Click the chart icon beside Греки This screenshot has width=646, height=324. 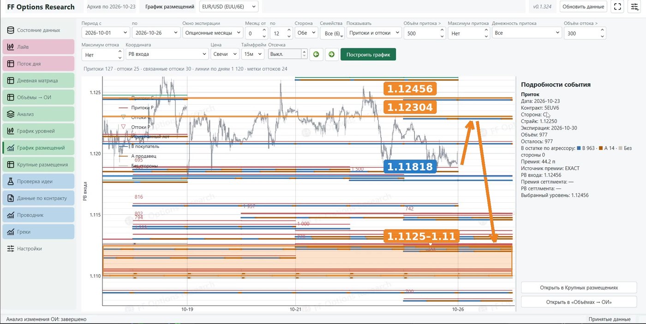click(10, 232)
